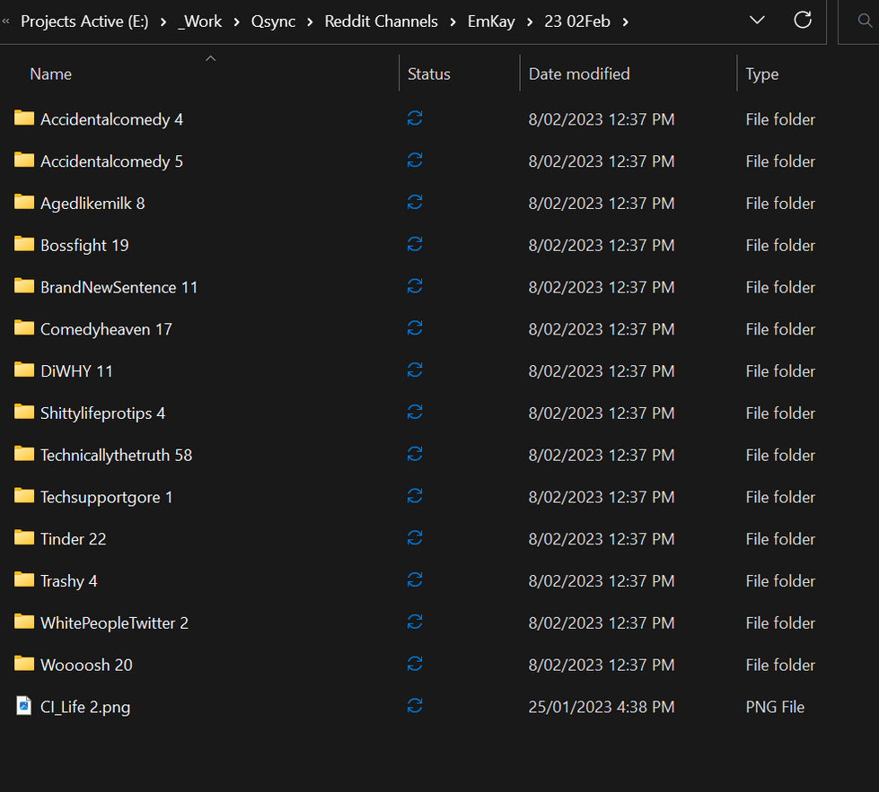Select the Technicallythetruth 58 folder name

click(x=116, y=456)
